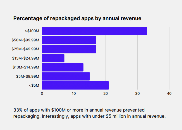Viewport: 182px width, 130px height.
Task: Click the $50M-$99.99M category label
Action: [x=25, y=40]
